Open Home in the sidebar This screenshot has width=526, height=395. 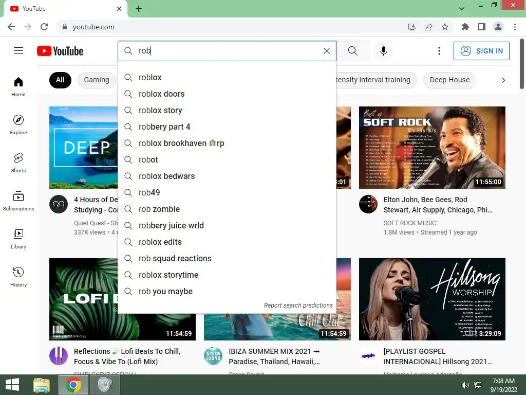click(x=18, y=86)
